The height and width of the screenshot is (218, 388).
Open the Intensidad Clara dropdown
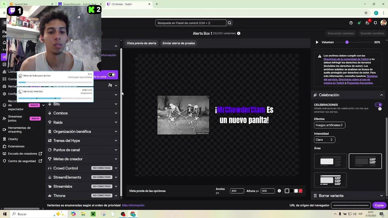pyautogui.click(x=324, y=140)
